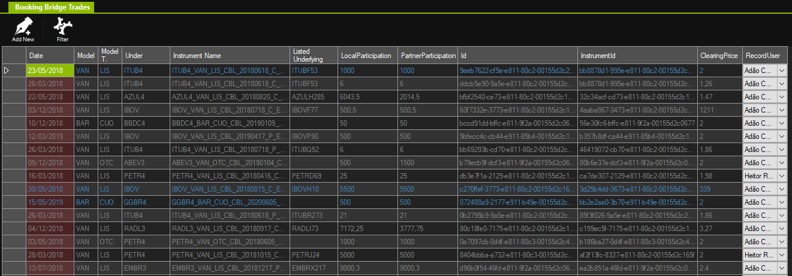Click the Instrument Name column header
The width and height of the screenshot is (792, 276).
[229, 56]
